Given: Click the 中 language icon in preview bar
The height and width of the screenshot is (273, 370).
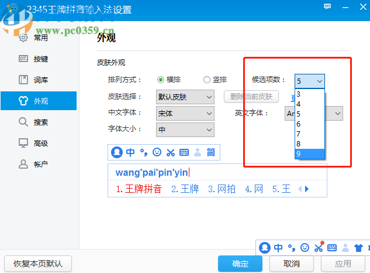Looking at the screenshot, I should point(130,152).
